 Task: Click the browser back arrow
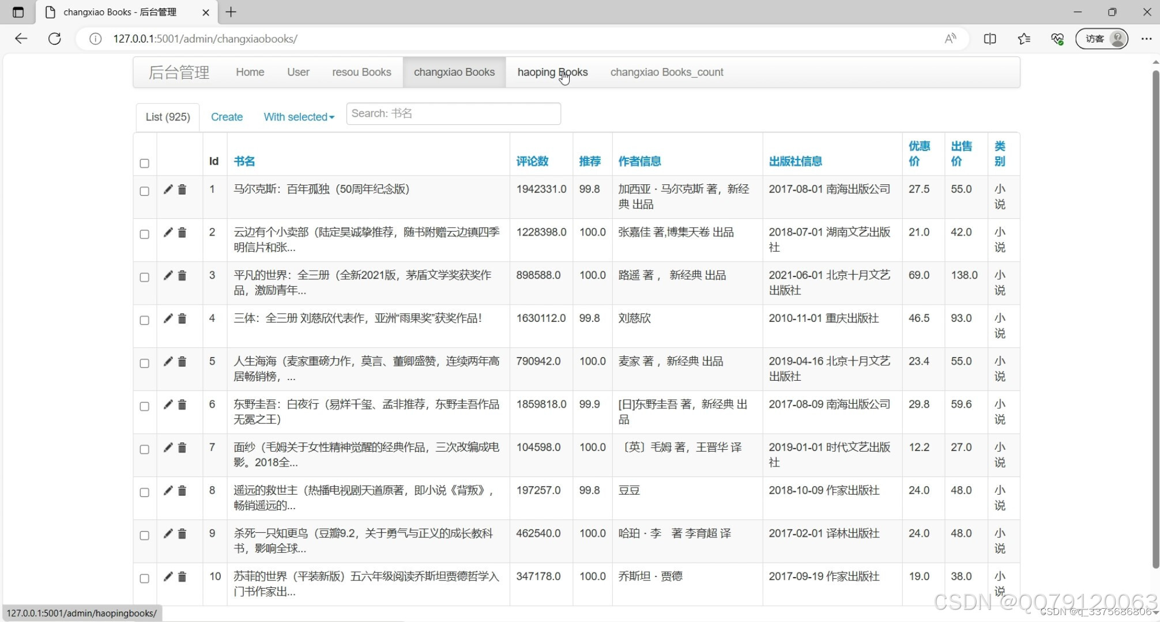coord(21,39)
